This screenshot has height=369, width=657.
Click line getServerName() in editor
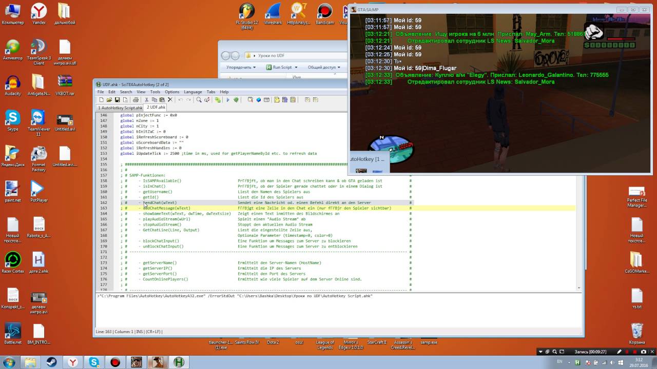coord(160,263)
